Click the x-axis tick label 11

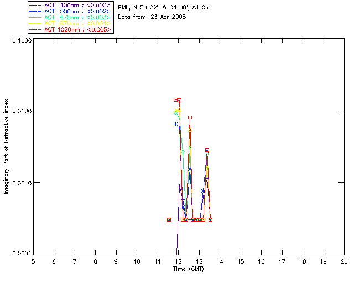point(158,261)
